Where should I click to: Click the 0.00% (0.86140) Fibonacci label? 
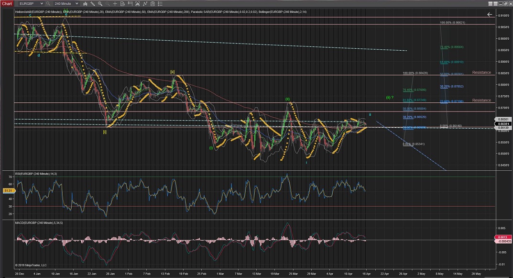click(451, 126)
